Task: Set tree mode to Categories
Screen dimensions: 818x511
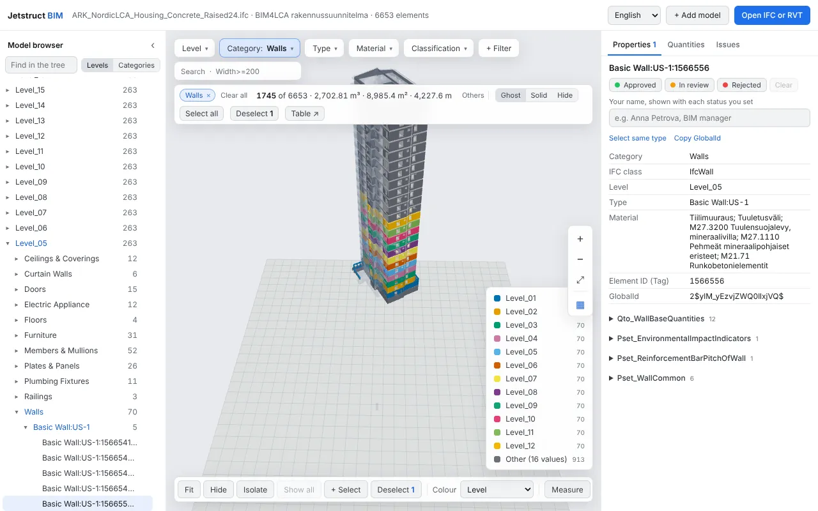Action: 136,65
